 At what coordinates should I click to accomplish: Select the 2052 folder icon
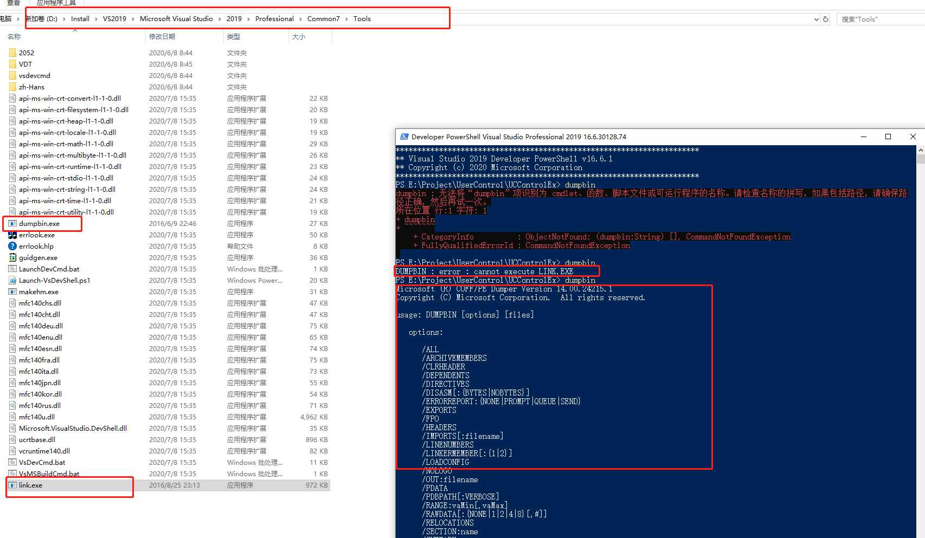click(12, 53)
